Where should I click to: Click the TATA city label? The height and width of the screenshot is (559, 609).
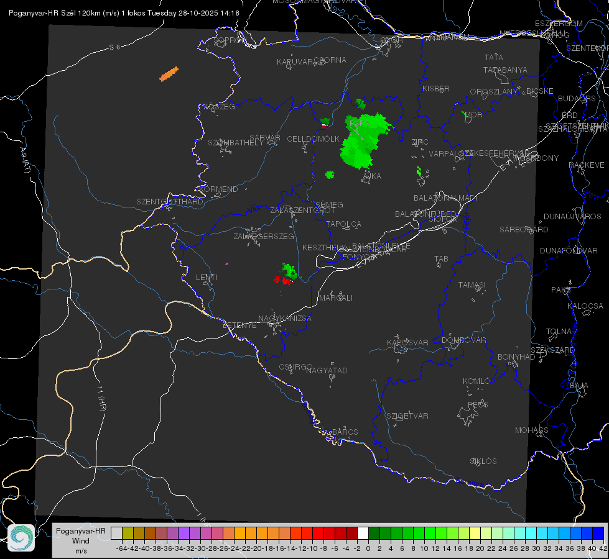coord(494,57)
